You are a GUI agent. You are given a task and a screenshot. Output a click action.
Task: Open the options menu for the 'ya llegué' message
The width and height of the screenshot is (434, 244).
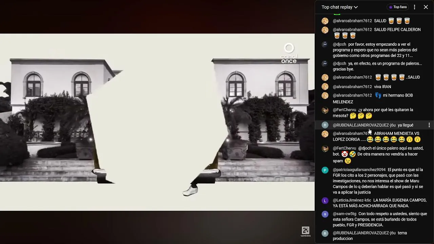tap(429, 125)
